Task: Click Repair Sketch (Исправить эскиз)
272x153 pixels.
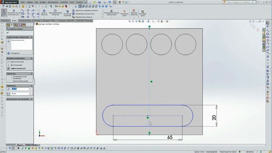Action: (x=125, y=13)
